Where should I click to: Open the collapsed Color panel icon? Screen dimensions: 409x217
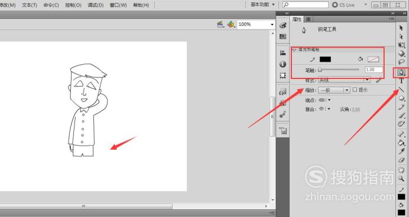tap(283, 25)
